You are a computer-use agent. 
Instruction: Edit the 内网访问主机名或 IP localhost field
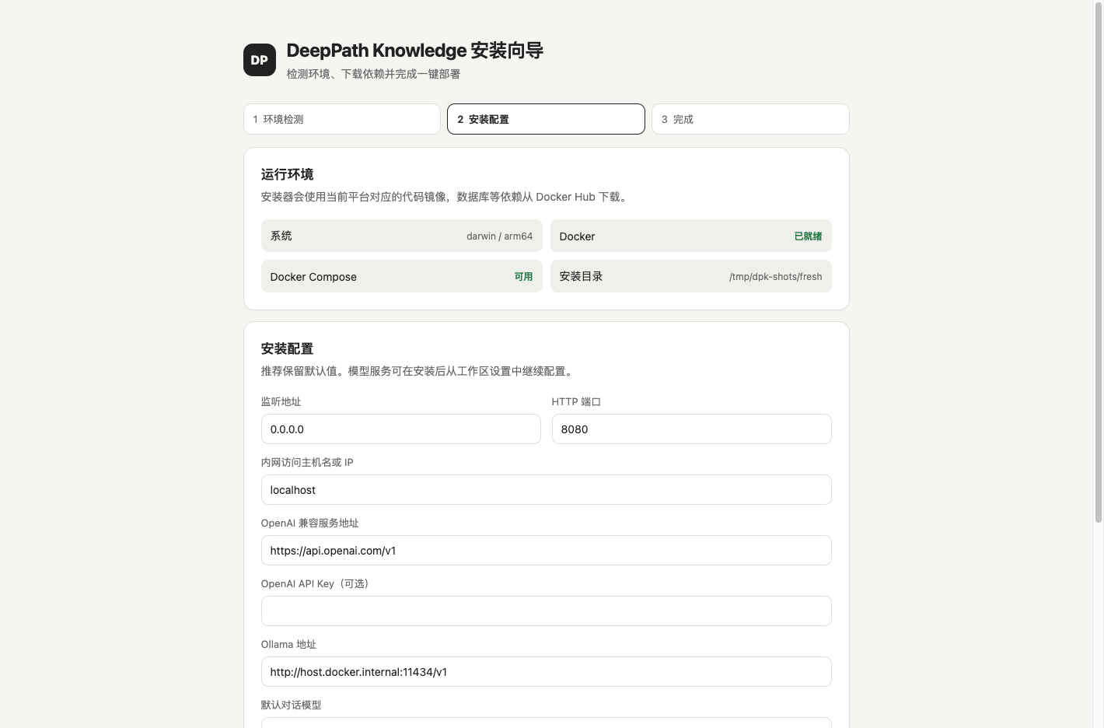[547, 490]
